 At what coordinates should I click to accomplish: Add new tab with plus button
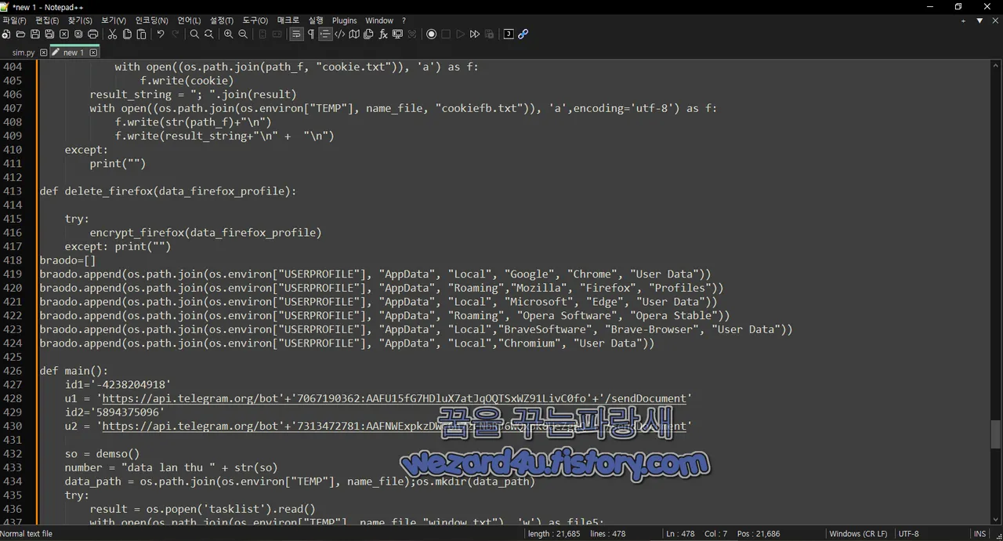pyautogui.click(x=964, y=20)
